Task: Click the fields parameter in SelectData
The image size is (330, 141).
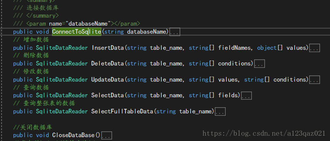Action: (x=227, y=95)
